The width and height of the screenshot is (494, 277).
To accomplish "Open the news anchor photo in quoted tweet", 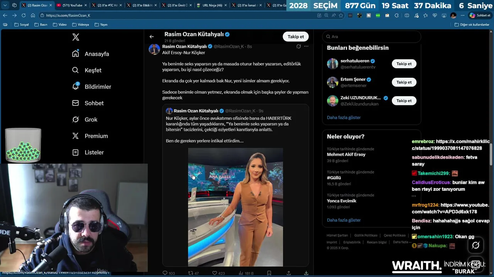I will point(235,207).
